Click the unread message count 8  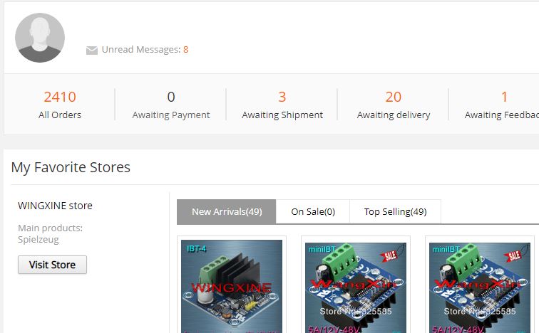tap(185, 50)
